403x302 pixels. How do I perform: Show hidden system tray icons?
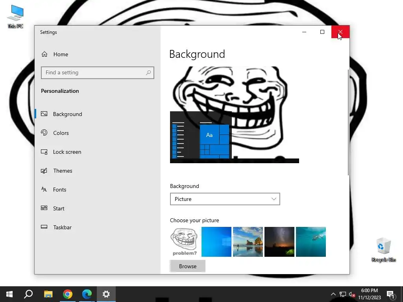pyautogui.click(x=333, y=294)
